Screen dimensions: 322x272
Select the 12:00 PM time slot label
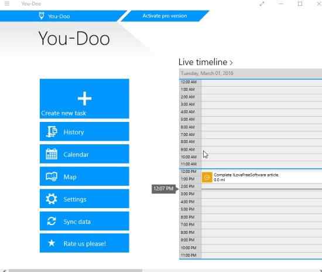tap(189, 171)
